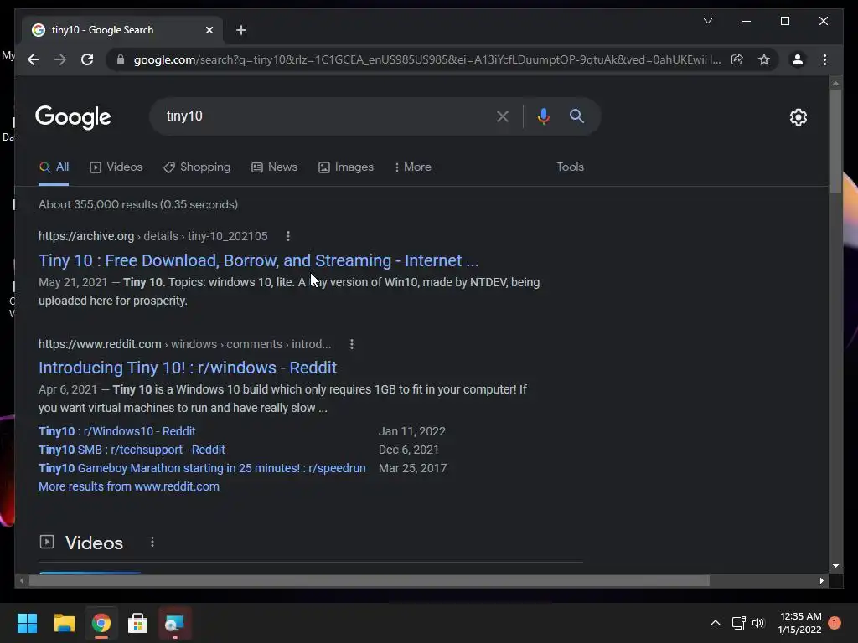Open Tiny10 SMB r/techsupport sublink
The image size is (858, 643).
pos(132,450)
